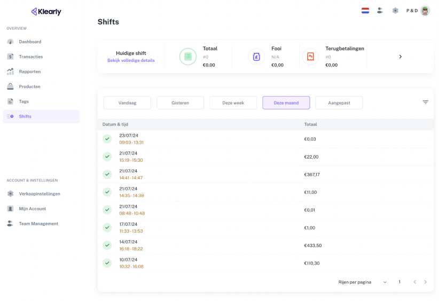
Task: Open Bekijk volledige details link
Action: (131, 61)
